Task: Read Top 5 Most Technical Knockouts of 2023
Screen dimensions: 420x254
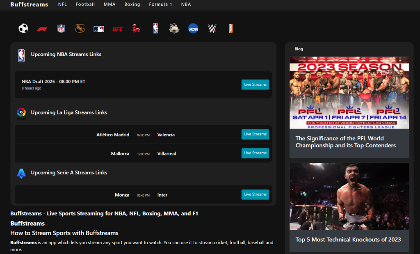Action: pyautogui.click(x=348, y=240)
